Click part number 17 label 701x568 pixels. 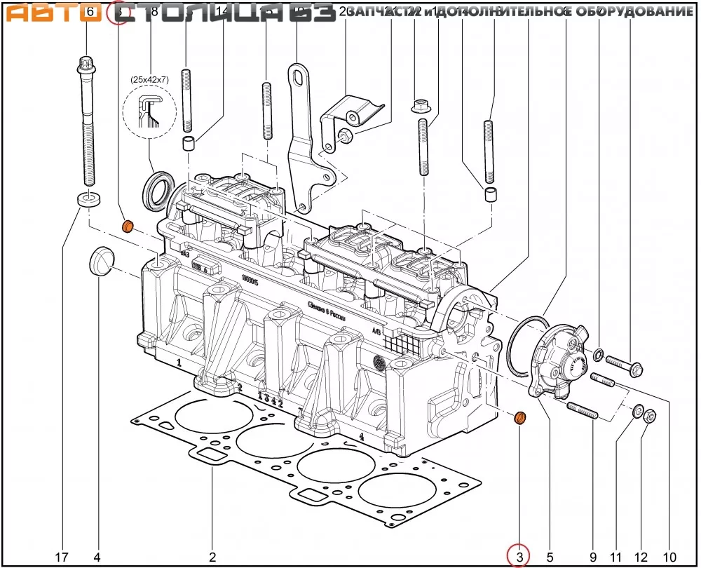click(62, 557)
